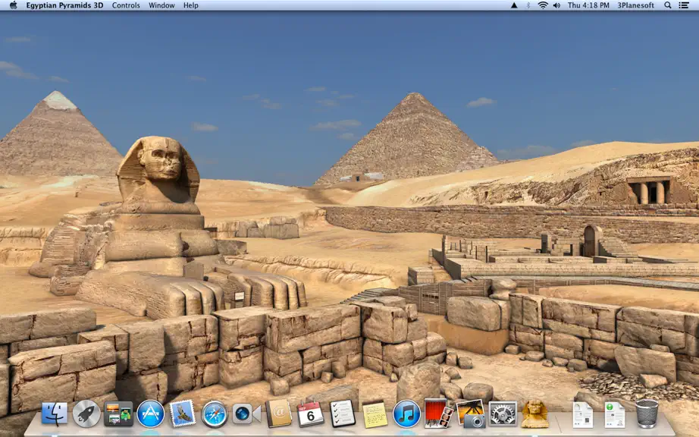This screenshot has height=437, width=699.
Task: Open the yellow Stickies notes icon
Action: (375, 414)
